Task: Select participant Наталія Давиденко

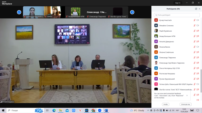Action: tap(177, 42)
